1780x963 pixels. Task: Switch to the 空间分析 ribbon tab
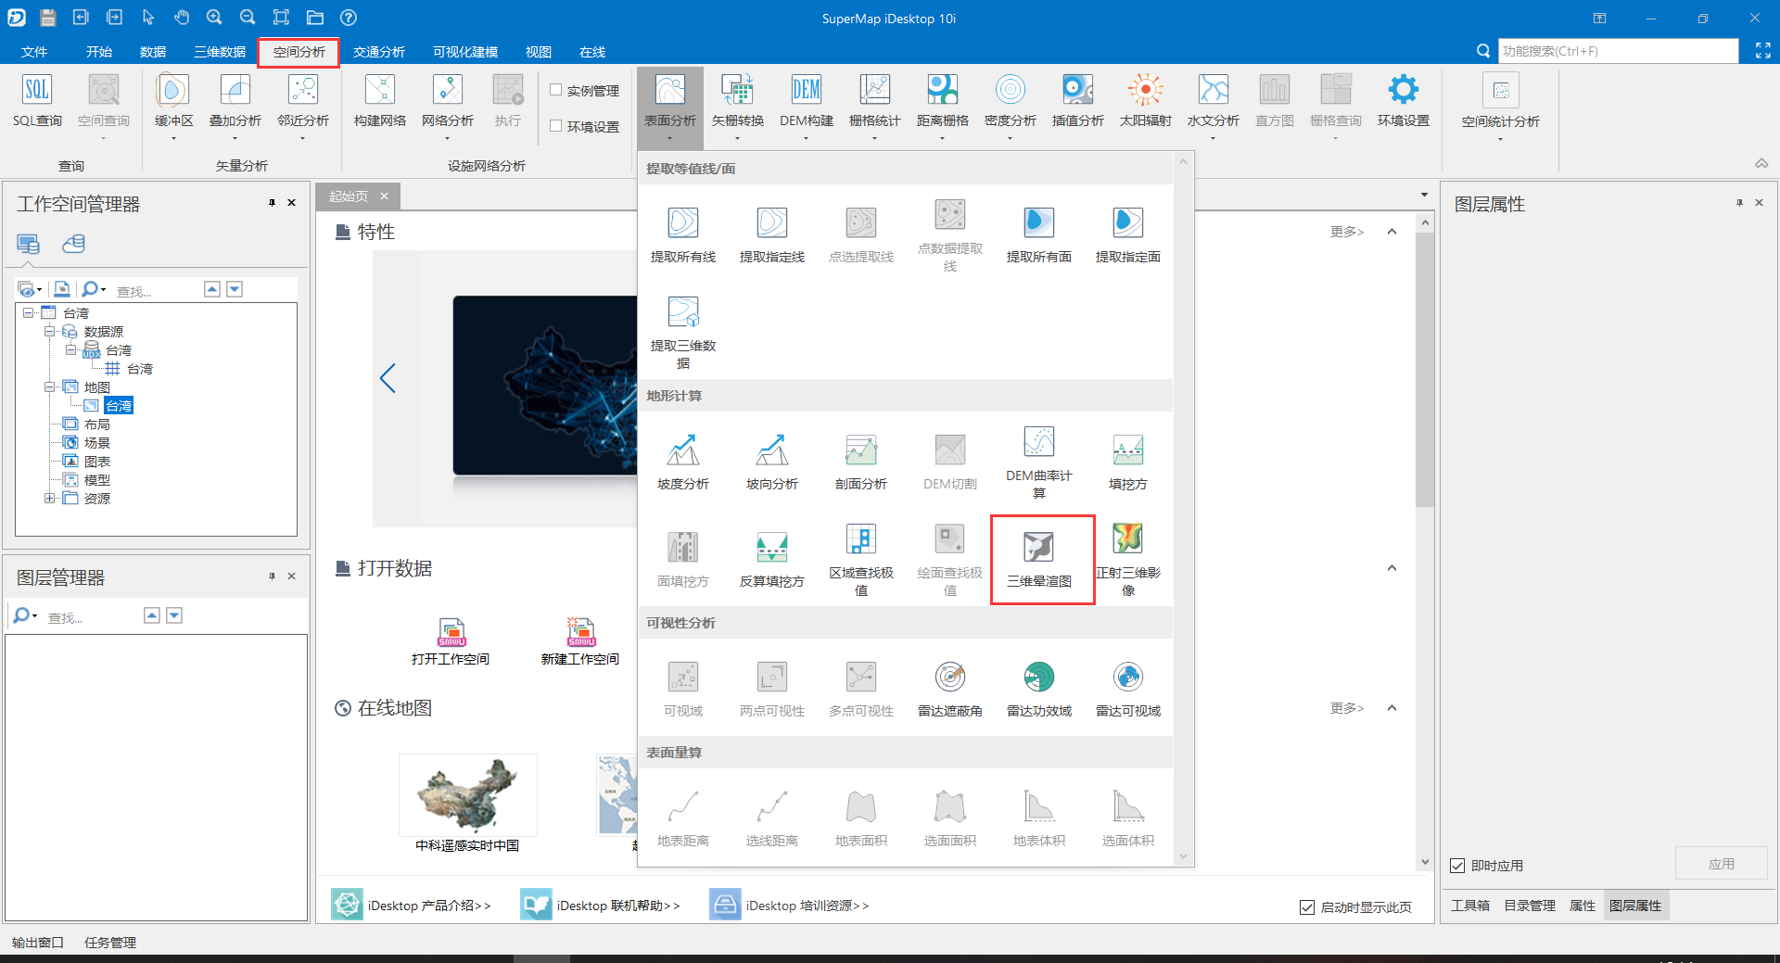point(299,52)
